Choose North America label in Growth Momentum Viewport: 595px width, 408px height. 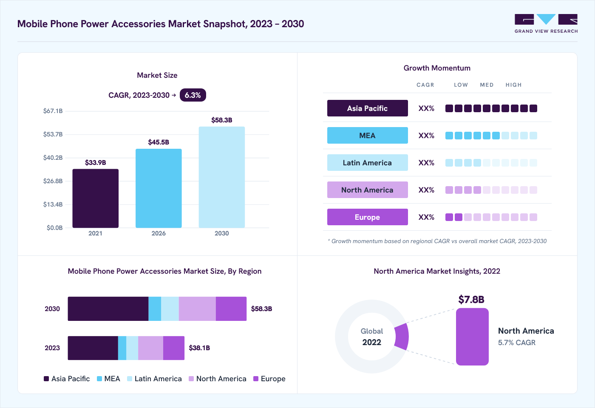pyautogui.click(x=368, y=190)
